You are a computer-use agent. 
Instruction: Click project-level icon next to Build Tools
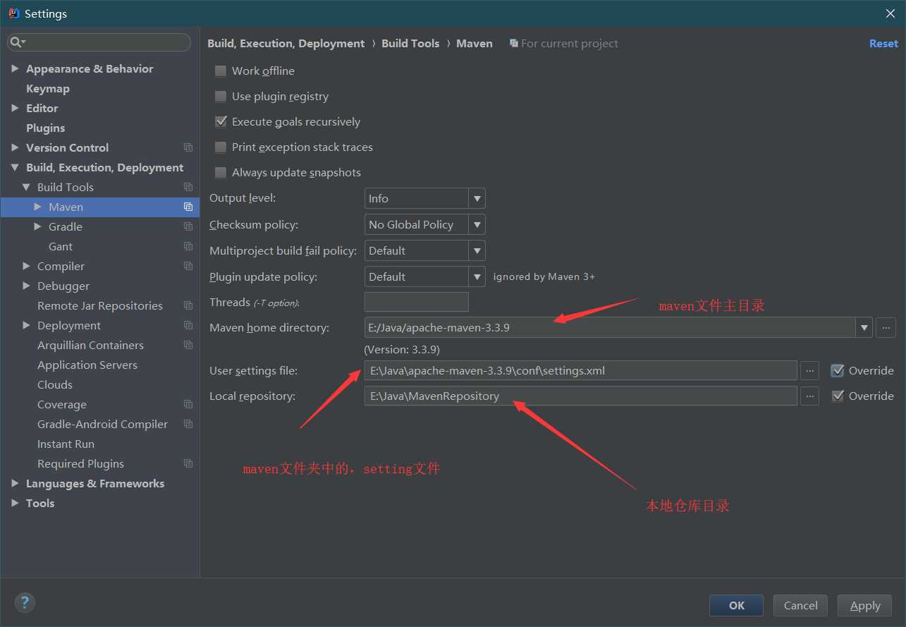(x=188, y=187)
